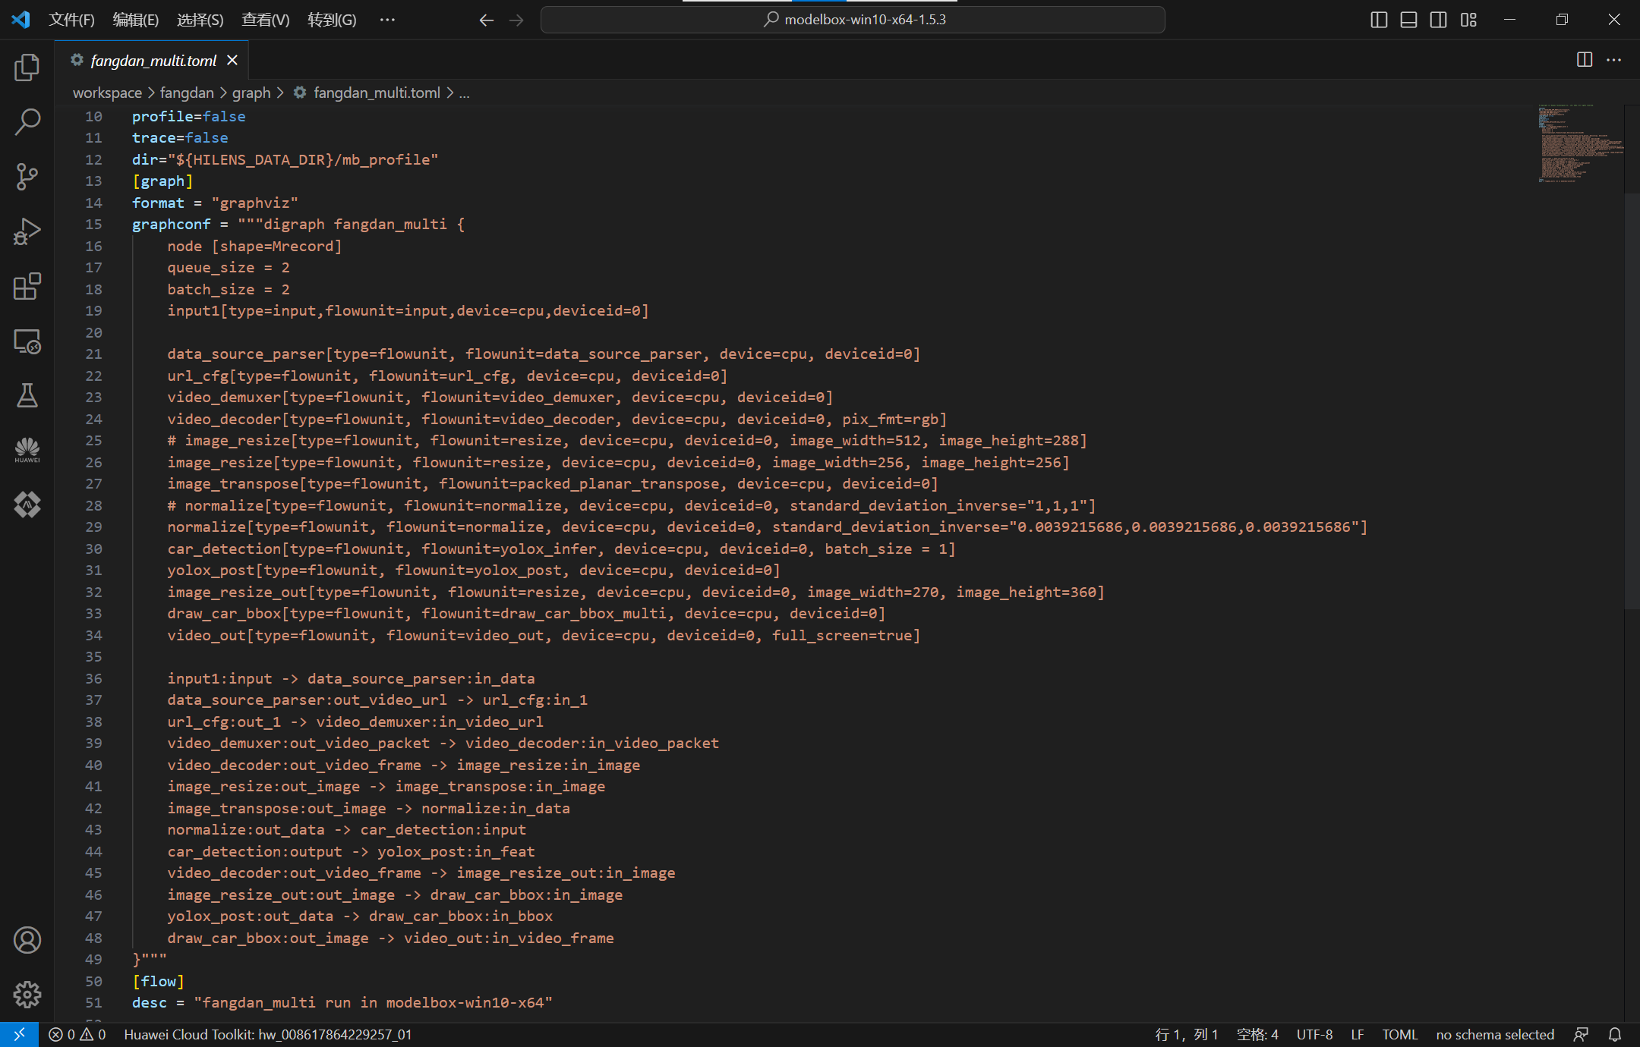The image size is (1640, 1047).
Task: Open the 文件(F) menu
Action: tap(71, 20)
